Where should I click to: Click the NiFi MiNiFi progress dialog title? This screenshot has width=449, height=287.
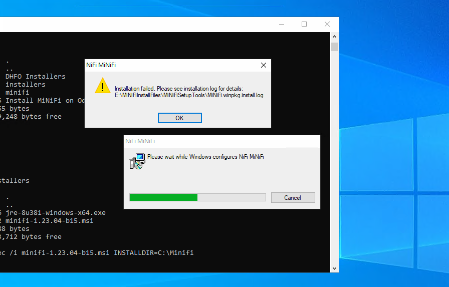140,141
